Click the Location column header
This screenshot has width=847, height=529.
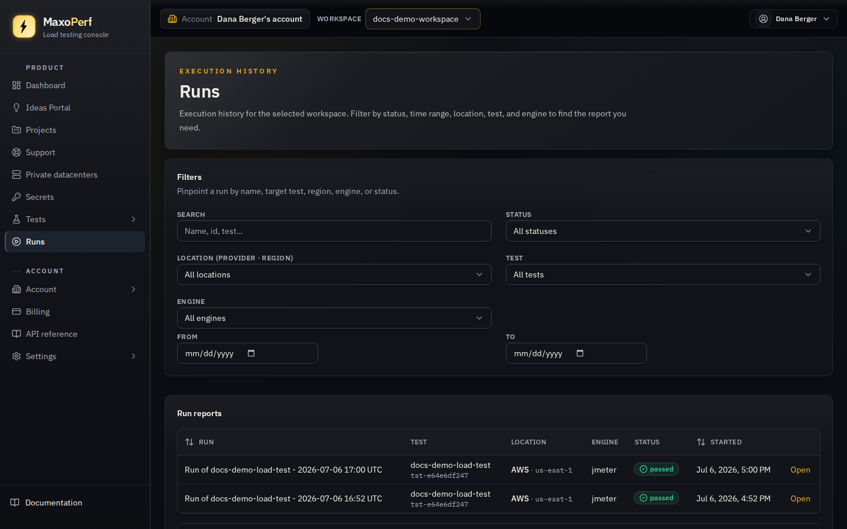pos(528,442)
